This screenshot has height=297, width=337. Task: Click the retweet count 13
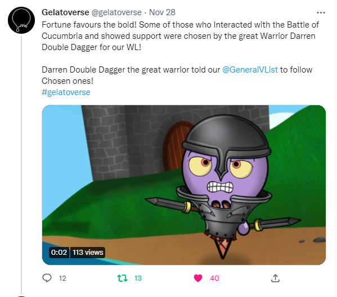click(x=138, y=278)
